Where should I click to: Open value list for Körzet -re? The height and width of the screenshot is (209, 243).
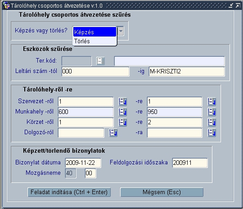[x=211, y=122]
